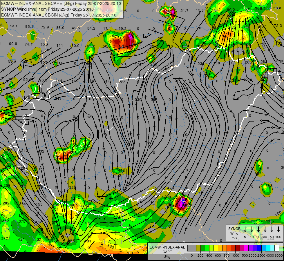Click the 6000 tick label on CAPE scale

point(279,255)
